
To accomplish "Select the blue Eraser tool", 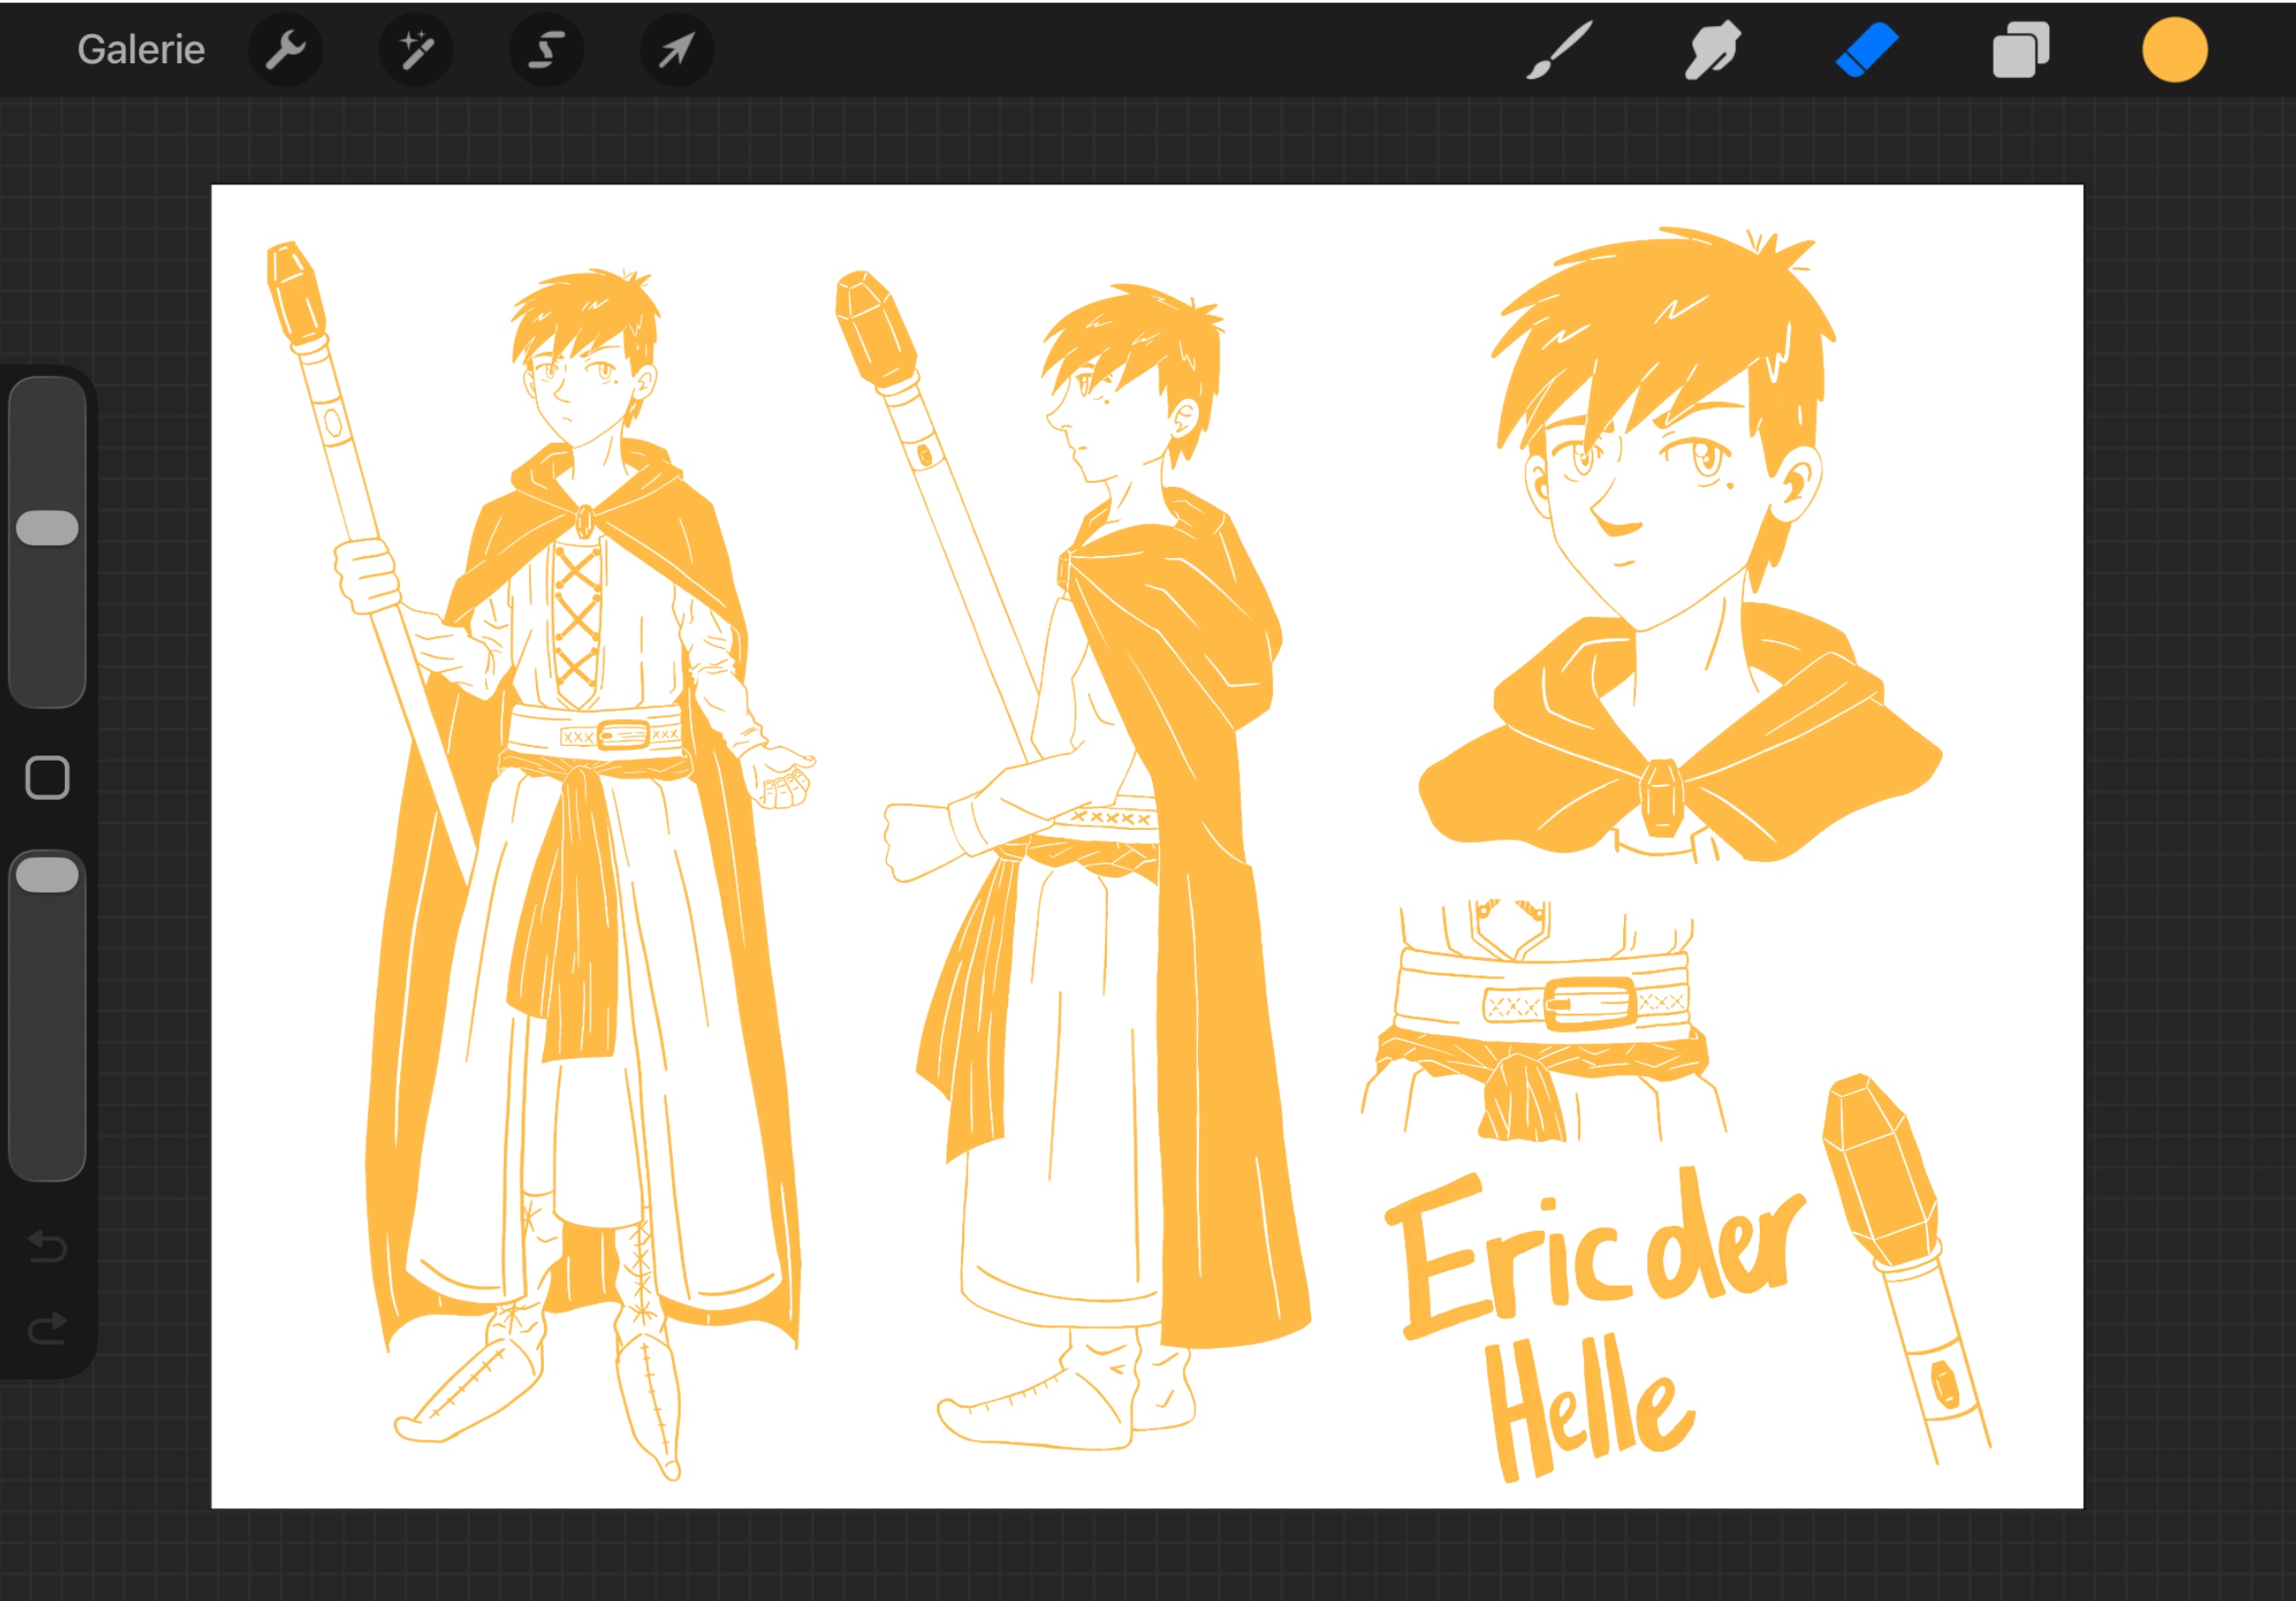I will pyautogui.click(x=1866, y=50).
